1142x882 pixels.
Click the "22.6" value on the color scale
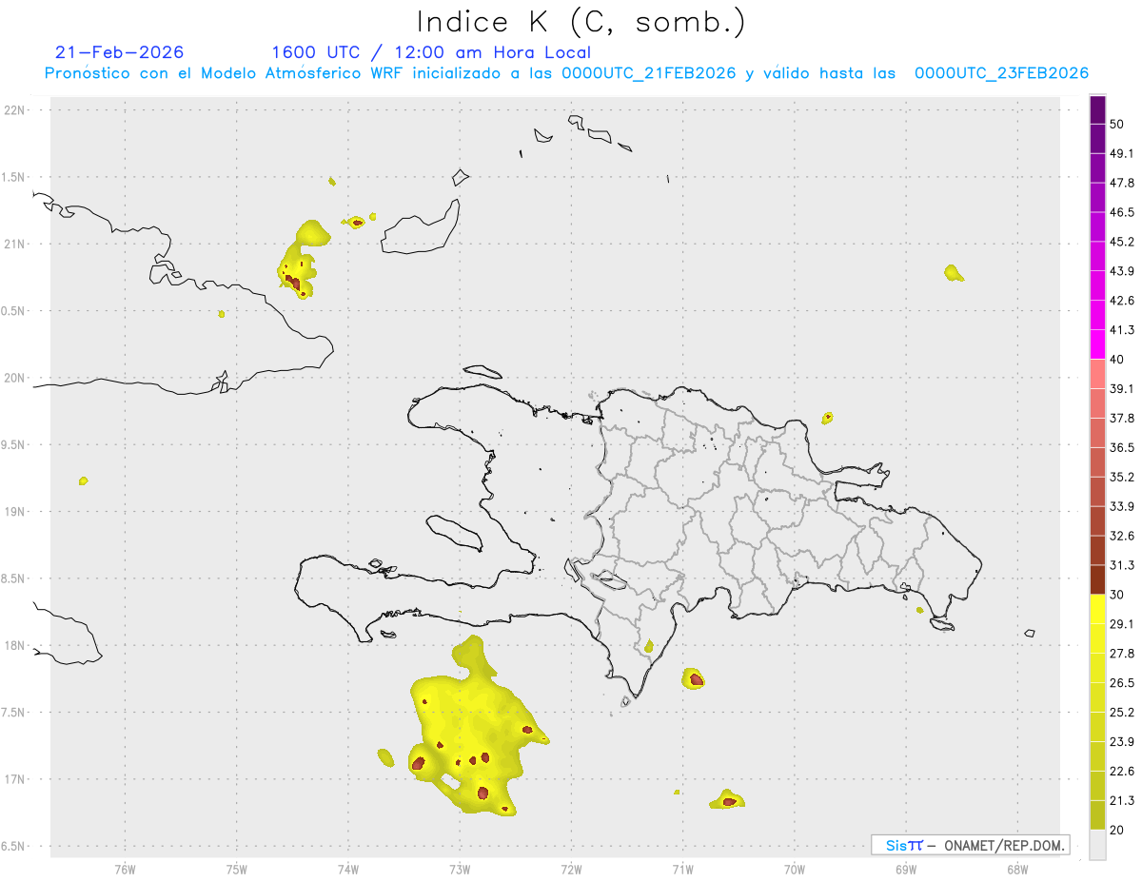[1122, 772]
